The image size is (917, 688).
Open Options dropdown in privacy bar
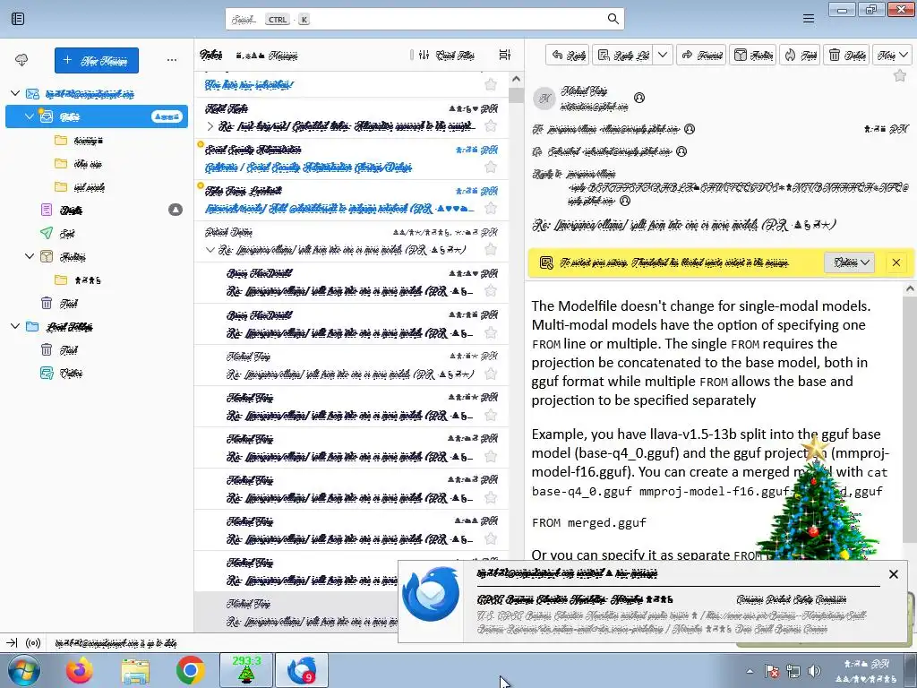[x=851, y=262]
